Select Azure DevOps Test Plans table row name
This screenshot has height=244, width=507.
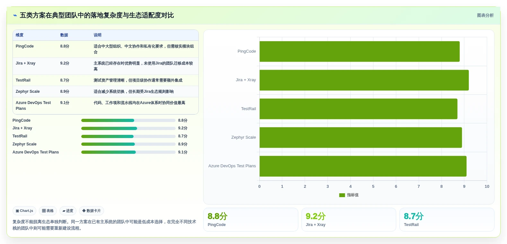pos(33,106)
